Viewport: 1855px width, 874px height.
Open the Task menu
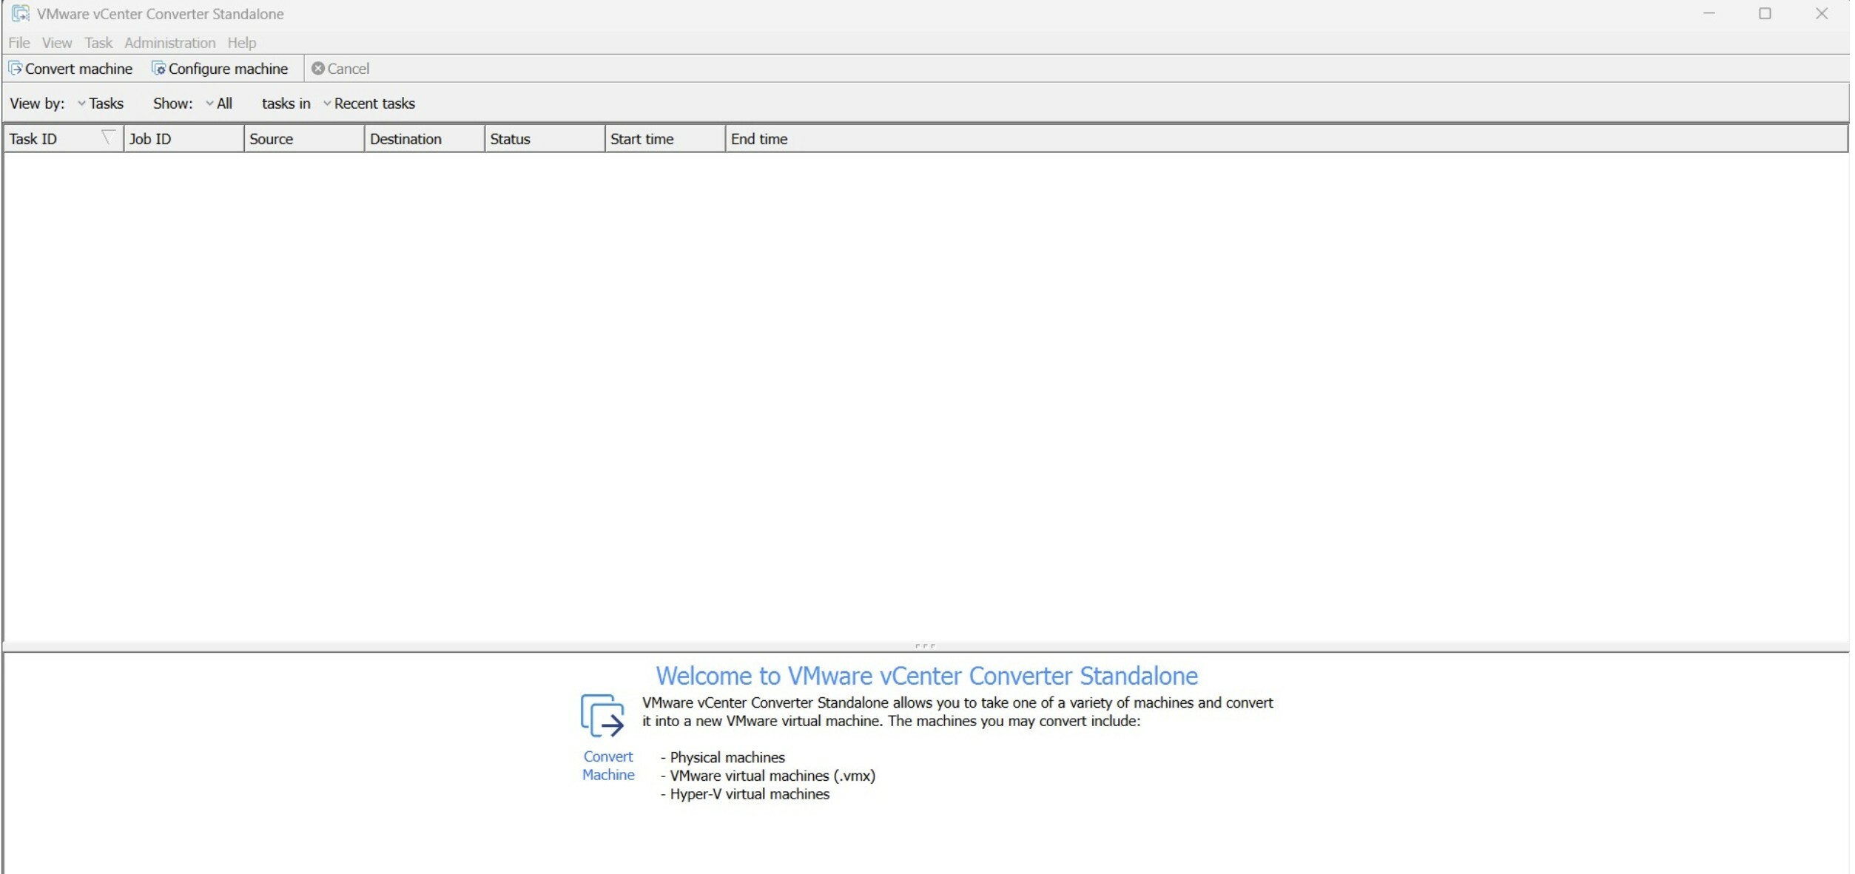(98, 43)
